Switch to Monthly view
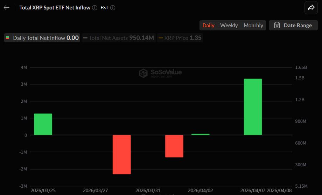Viewport: 322px width, 195px height. [253, 25]
